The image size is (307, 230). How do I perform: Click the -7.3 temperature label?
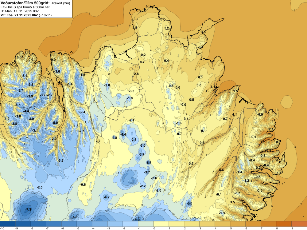coord(28,210)
